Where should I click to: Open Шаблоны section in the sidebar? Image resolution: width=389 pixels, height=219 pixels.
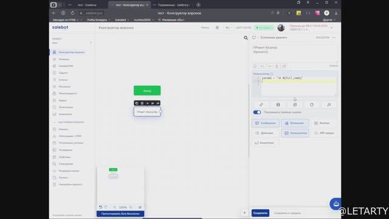point(64,157)
